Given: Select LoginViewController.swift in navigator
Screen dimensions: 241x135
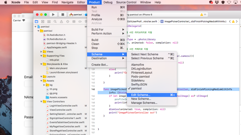Looking at the screenshot, I should [63, 106].
